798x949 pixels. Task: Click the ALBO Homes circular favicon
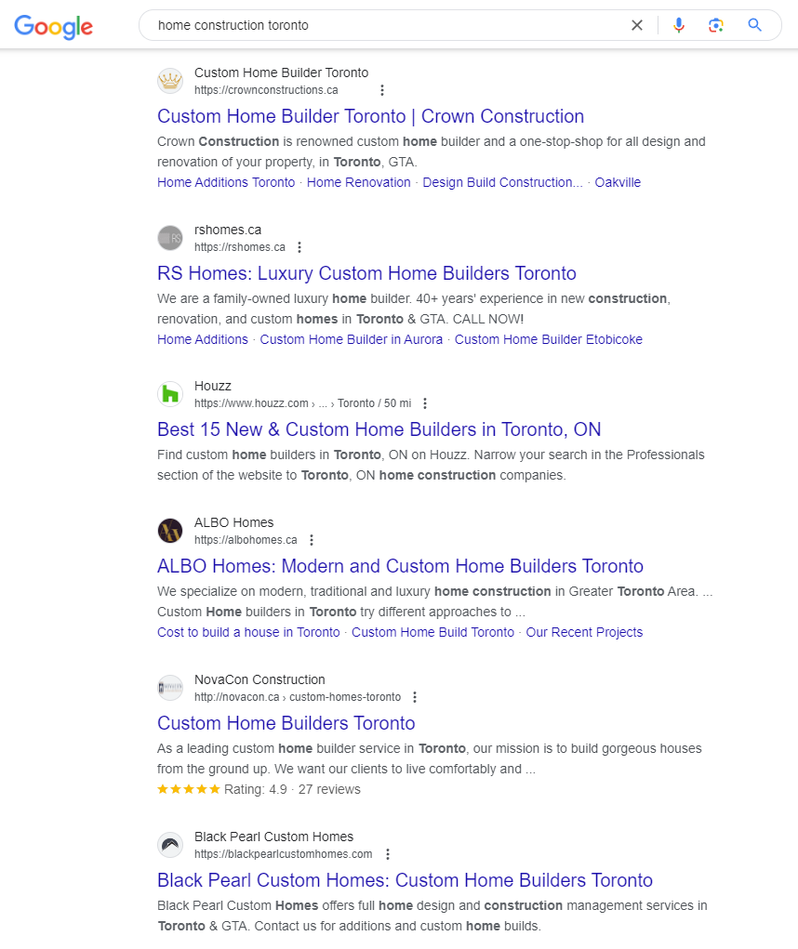point(170,530)
